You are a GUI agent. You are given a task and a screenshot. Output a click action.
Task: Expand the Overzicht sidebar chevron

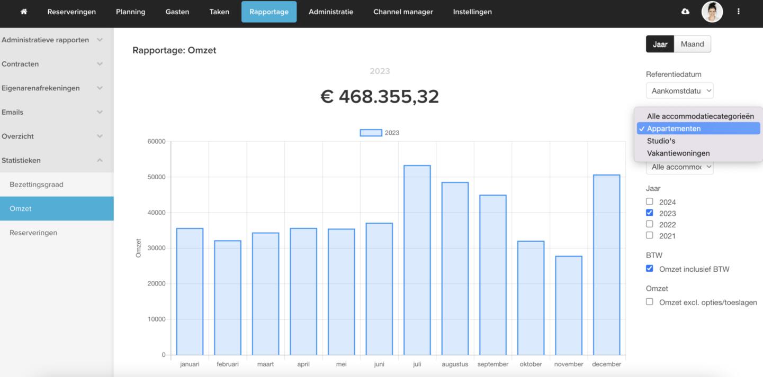point(100,136)
